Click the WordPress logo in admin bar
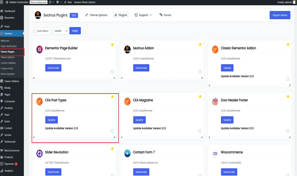The image size is (297, 176). click(2, 2)
